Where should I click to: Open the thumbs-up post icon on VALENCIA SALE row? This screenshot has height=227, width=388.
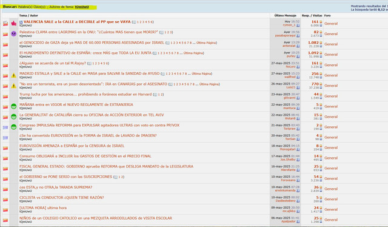click(x=13, y=23)
